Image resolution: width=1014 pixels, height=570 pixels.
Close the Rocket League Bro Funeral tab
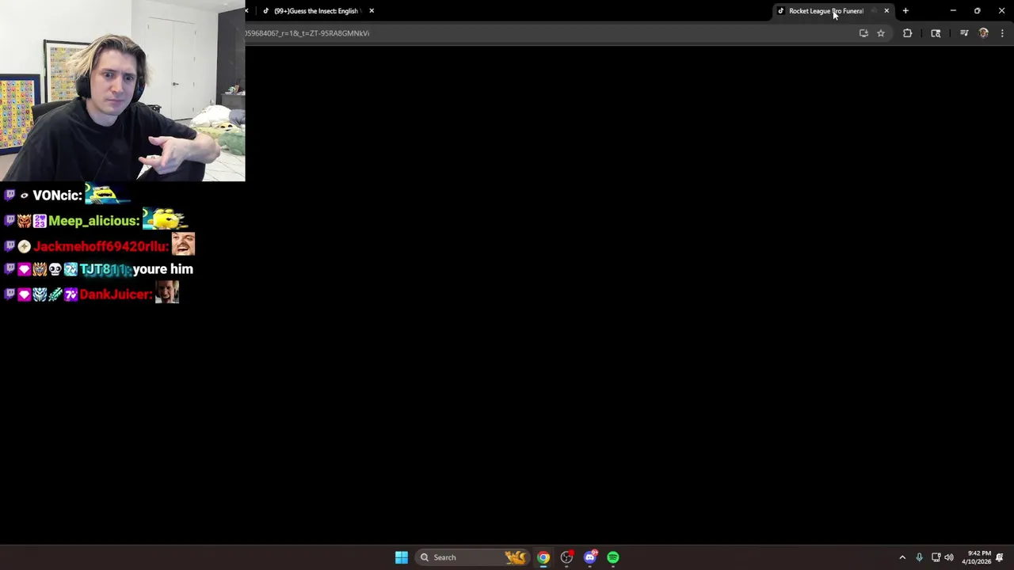pyautogui.click(x=886, y=11)
